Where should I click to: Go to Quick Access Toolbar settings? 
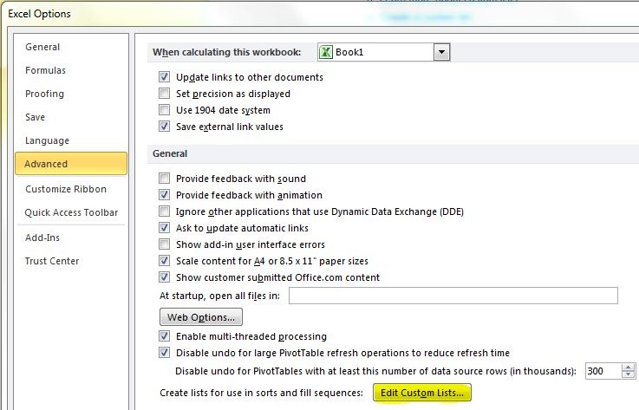pyautogui.click(x=71, y=212)
